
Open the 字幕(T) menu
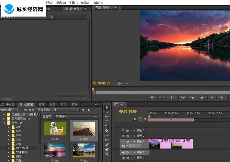coord(73,3)
